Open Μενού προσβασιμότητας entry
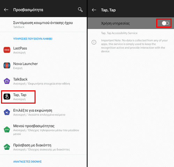 43,130
